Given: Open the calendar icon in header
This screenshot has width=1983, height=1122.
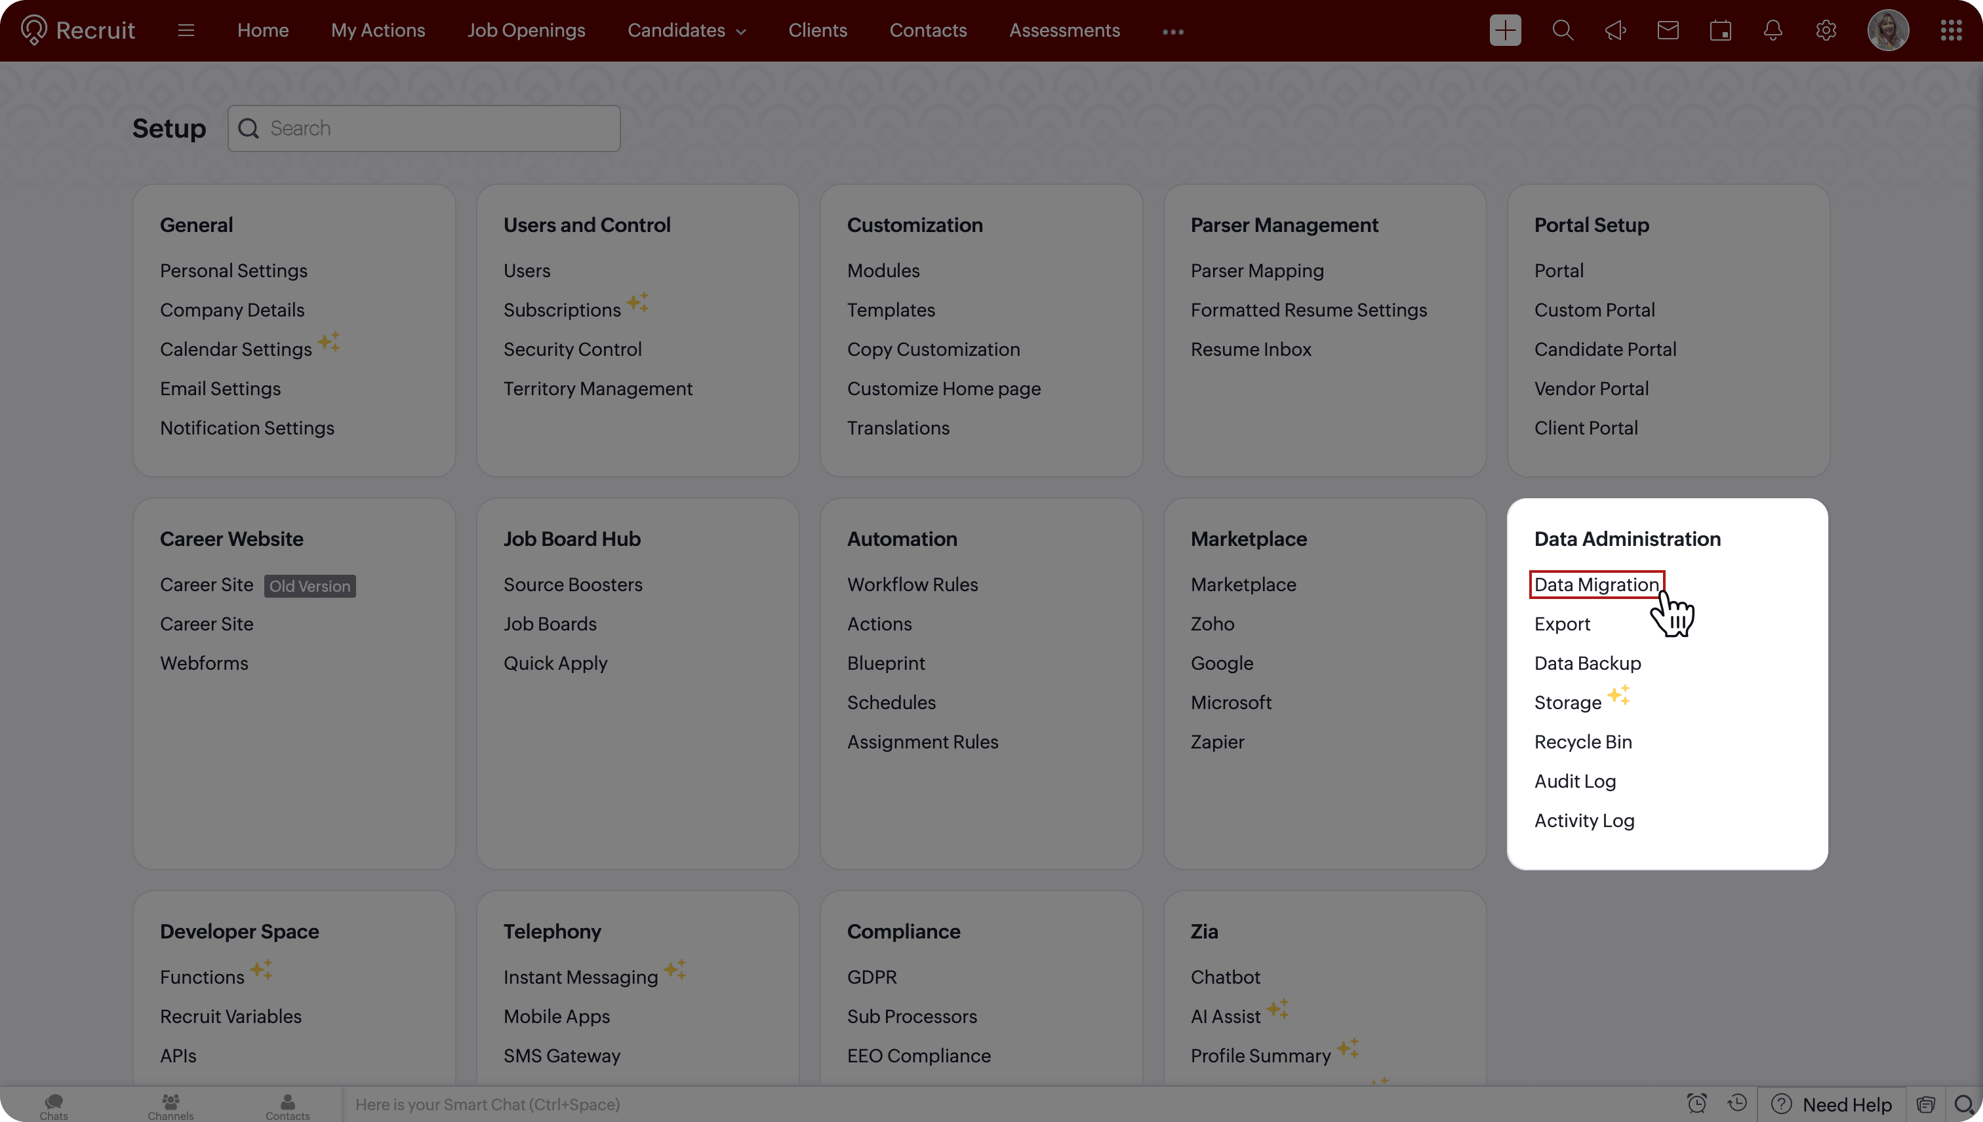Looking at the screenshot, I should [x=1720, y=31].
